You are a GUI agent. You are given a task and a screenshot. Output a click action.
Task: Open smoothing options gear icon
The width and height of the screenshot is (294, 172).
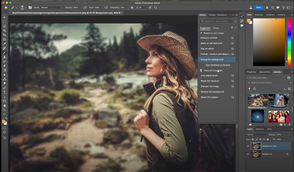(132, 7)
